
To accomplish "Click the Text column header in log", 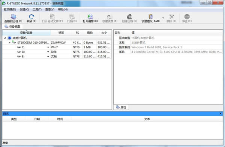I will click(x=147, y=119).
